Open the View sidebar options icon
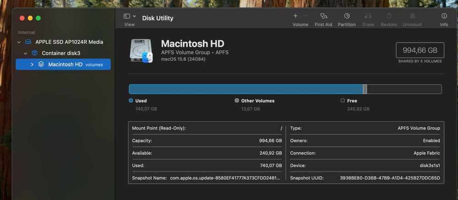 click(x=127, y=16)
